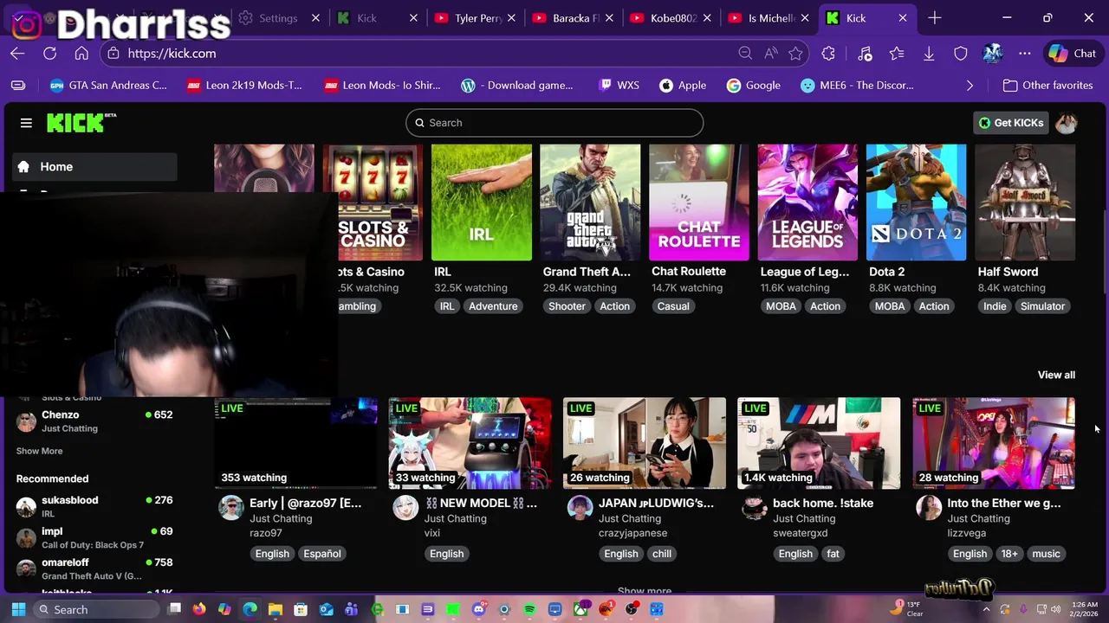
Task: Go back in the browser
Action: click(17, 54)
